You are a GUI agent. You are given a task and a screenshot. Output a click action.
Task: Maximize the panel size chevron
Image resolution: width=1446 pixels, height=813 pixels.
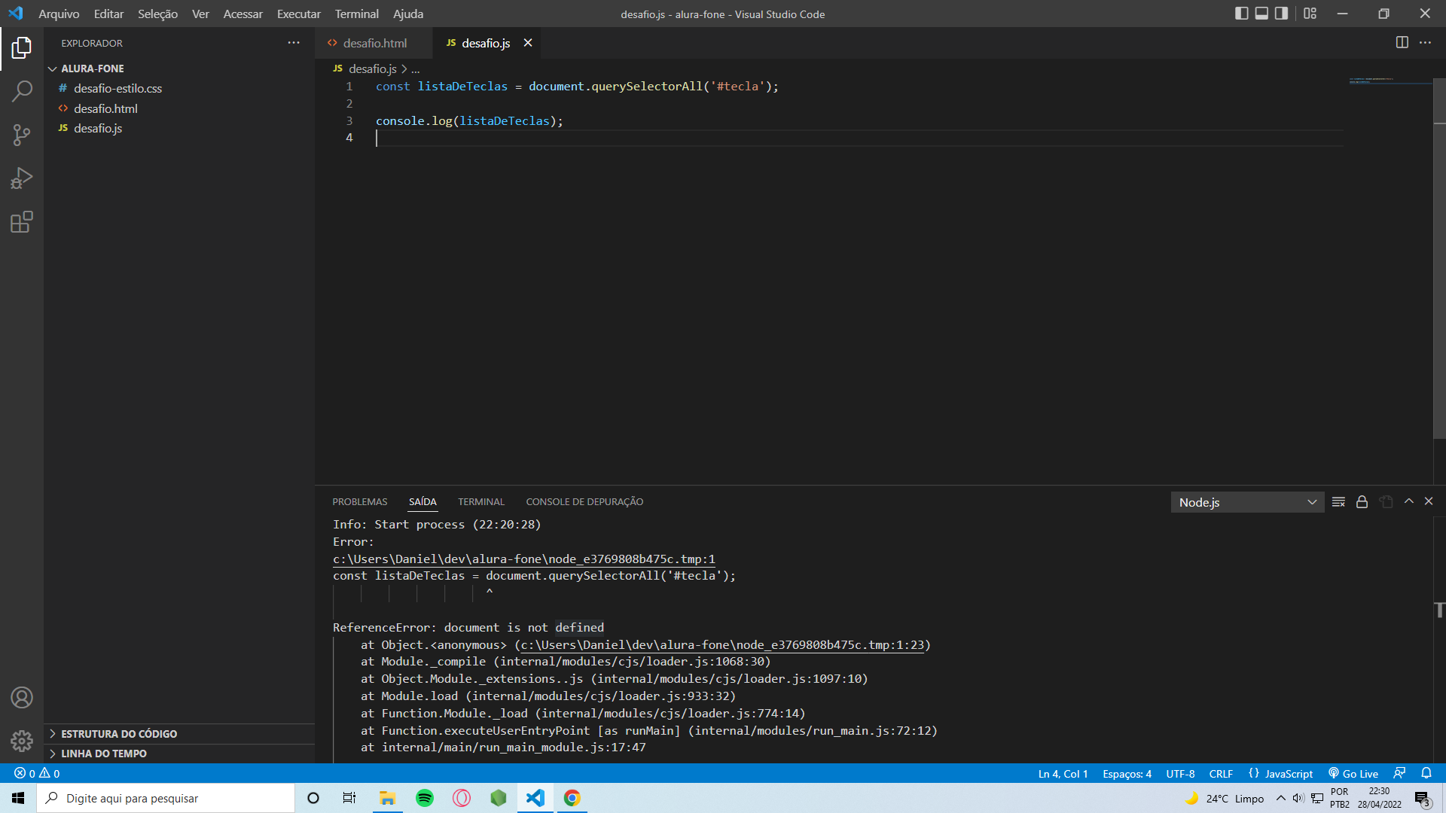pyautogui.click(x=1409, y=501)
